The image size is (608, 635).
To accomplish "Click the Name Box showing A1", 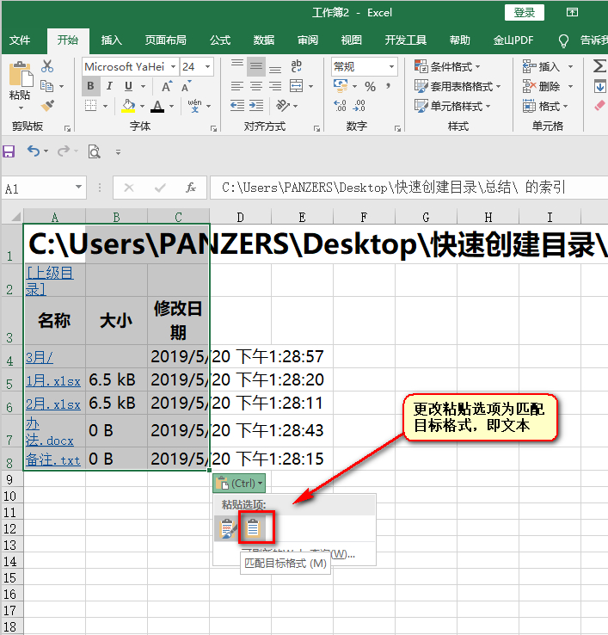I will [44, 188].
